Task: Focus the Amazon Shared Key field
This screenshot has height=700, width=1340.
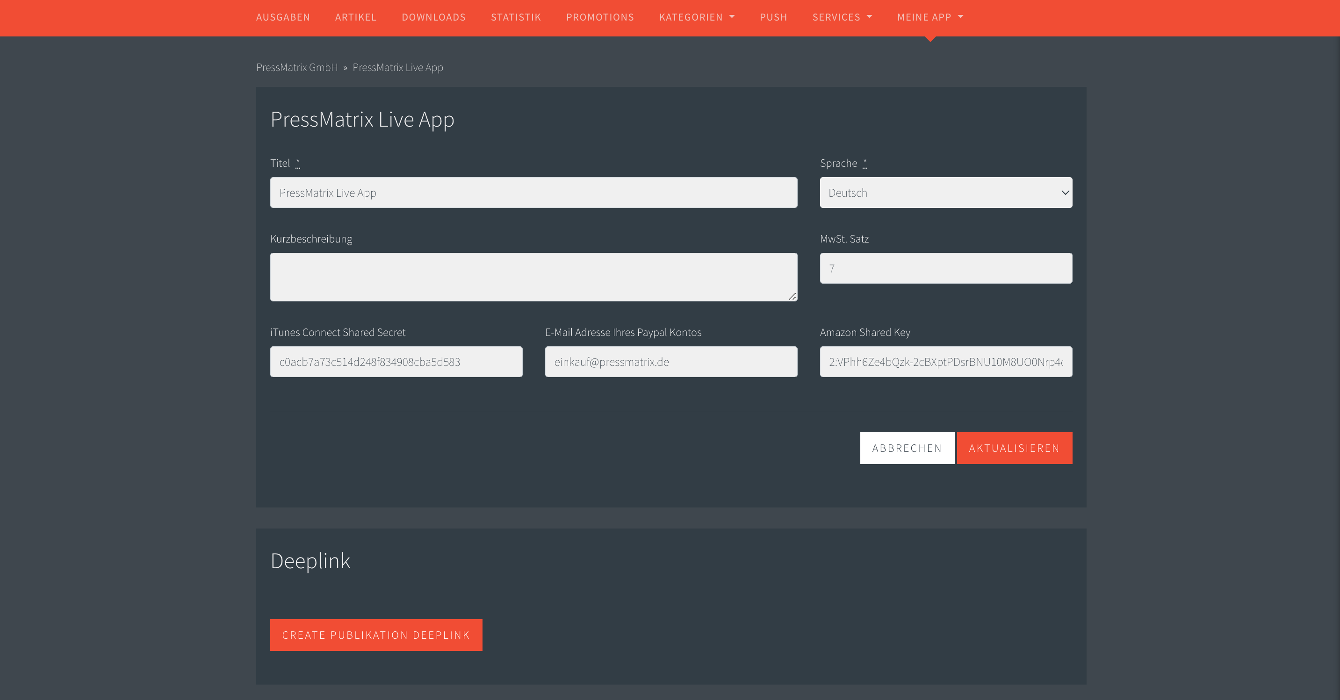Action: tap(946, 362)
